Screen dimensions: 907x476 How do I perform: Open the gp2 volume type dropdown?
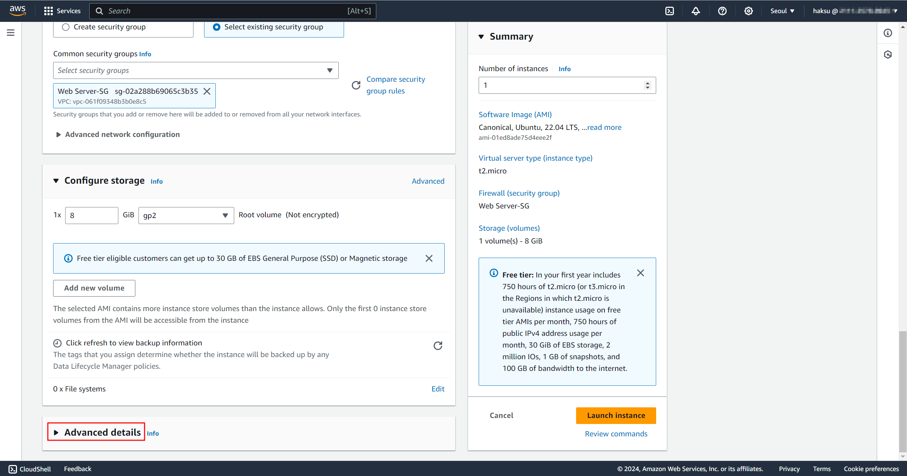tap(186, 216)
